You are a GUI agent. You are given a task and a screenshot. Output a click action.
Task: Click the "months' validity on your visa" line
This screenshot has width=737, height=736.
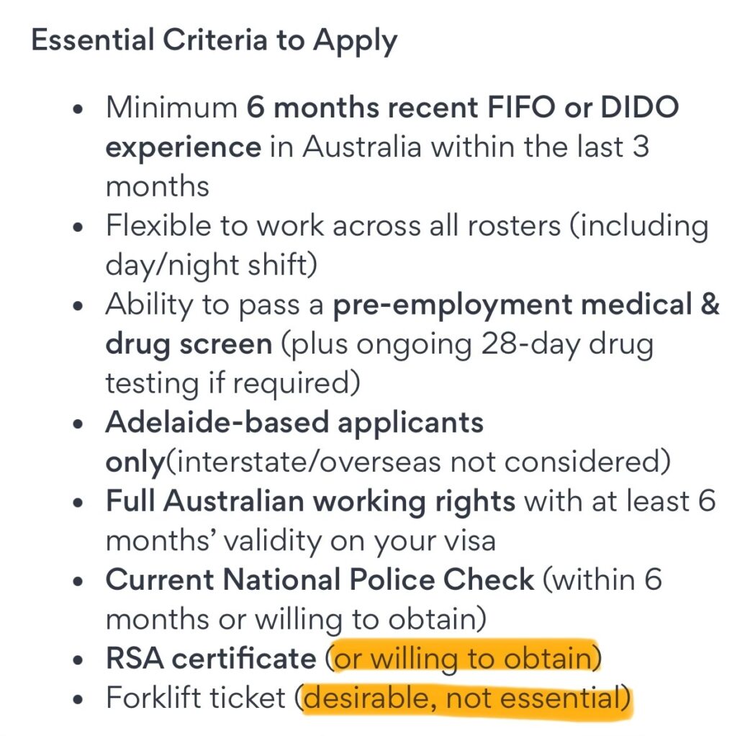(300, 540)
